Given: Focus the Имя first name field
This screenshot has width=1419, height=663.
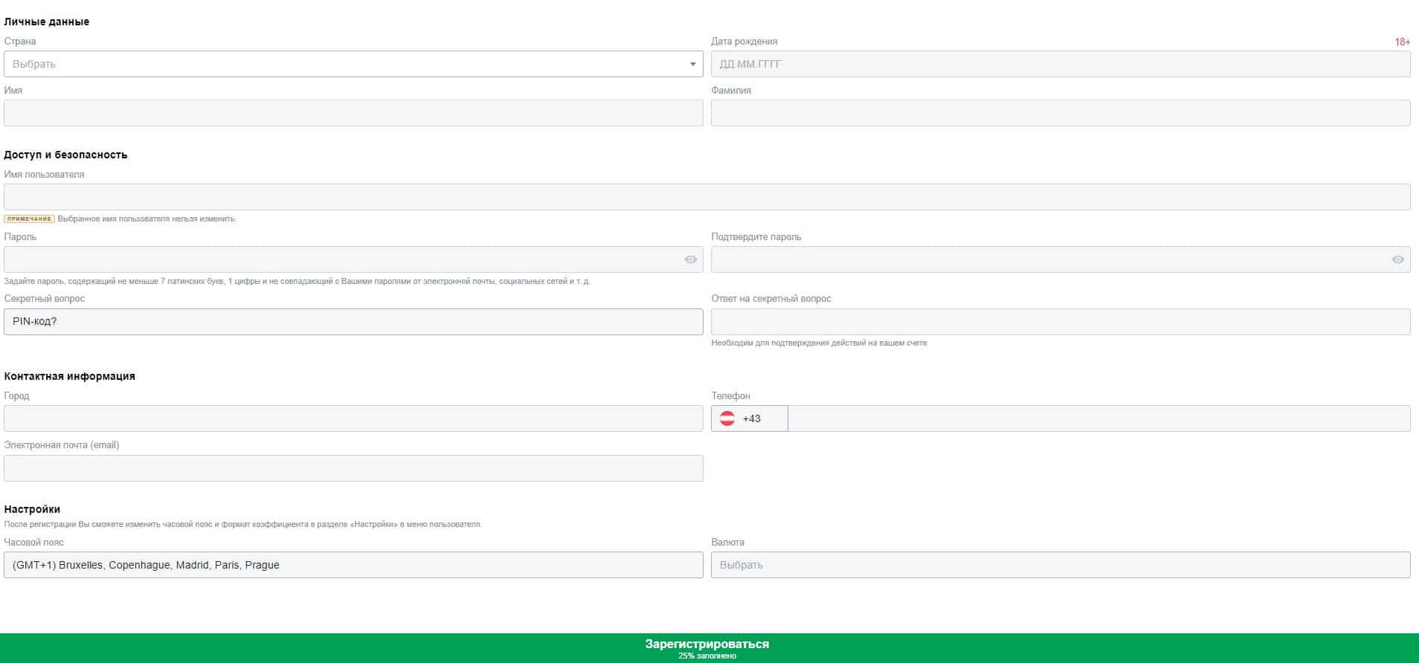Looking at the screenshot, I should 353,113.
